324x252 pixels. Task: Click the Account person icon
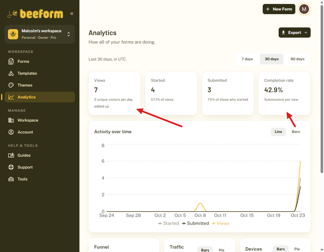(11, 132)
